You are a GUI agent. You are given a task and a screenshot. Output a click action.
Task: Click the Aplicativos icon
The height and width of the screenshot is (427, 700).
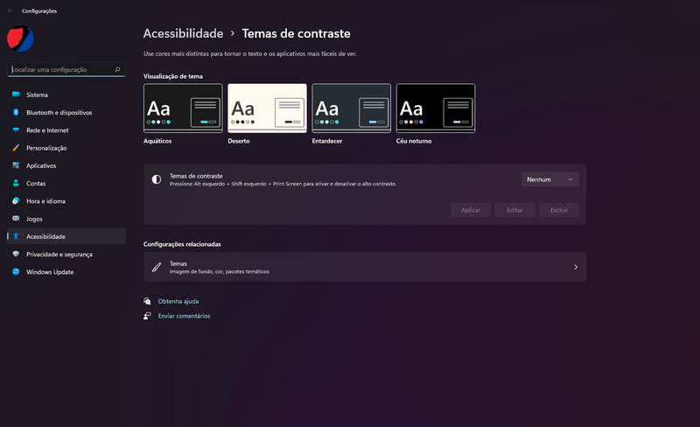pos(16,165)
